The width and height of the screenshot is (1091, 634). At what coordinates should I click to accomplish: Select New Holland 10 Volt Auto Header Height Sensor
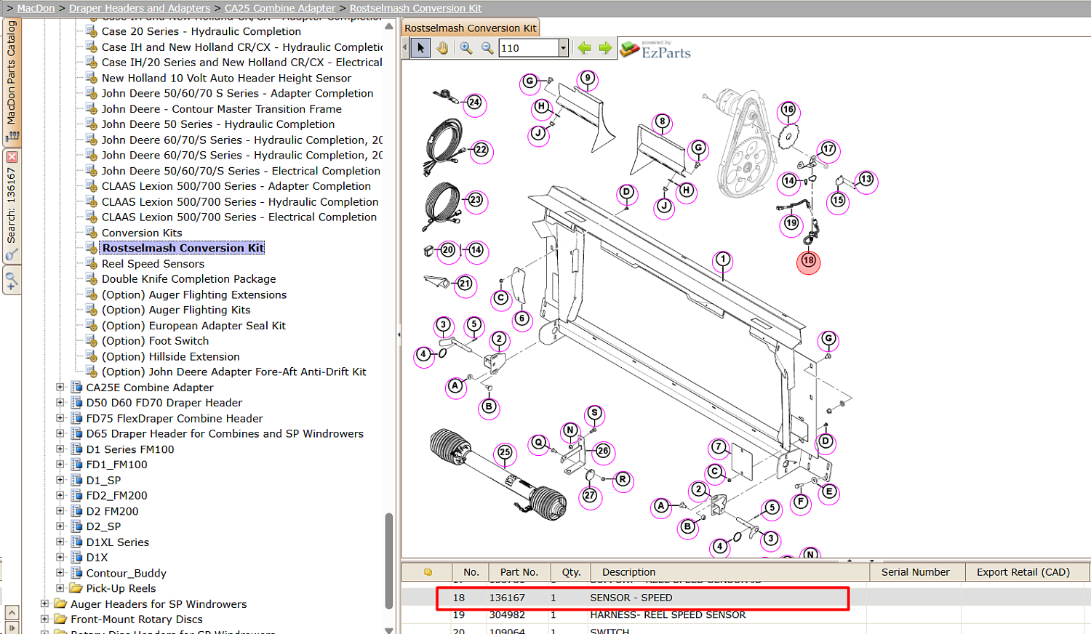[226, 78]
